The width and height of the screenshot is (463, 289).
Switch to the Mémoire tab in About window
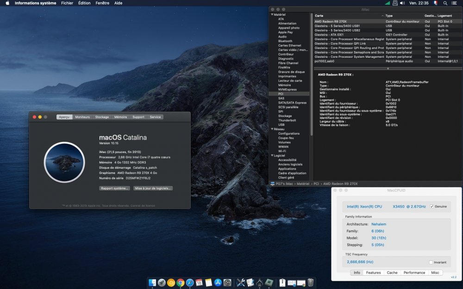(120, 117)
